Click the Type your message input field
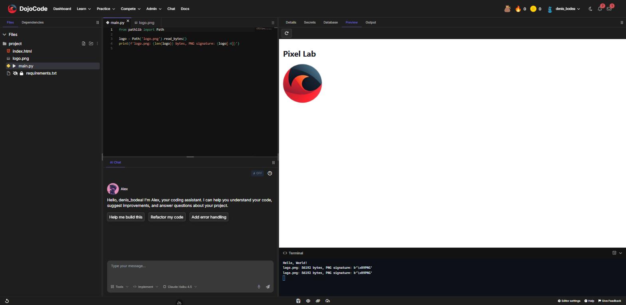The image size is (626, 305). (x=190, y=270)
